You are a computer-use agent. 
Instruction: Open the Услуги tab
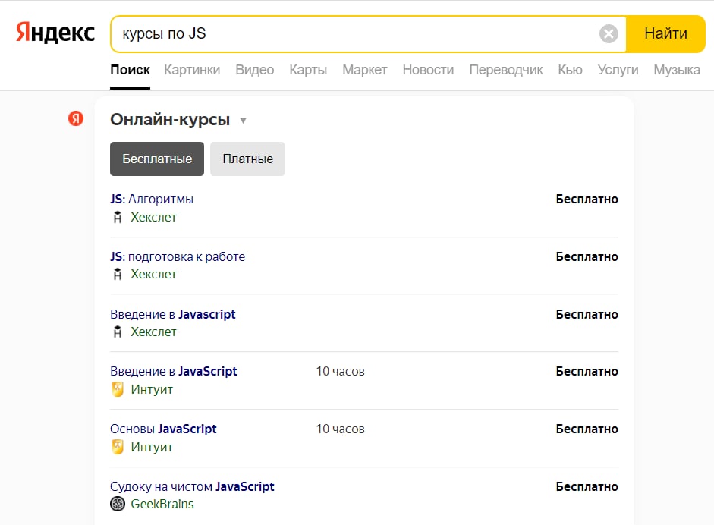coord(618,70)
